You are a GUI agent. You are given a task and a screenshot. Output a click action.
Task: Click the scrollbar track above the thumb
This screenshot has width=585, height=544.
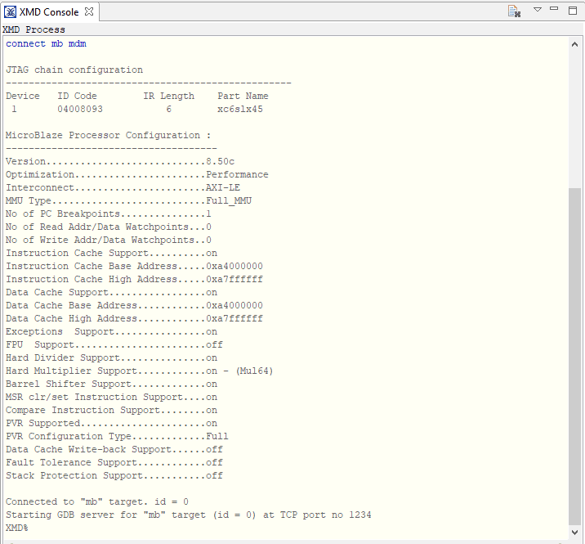(x=575, y=115)
